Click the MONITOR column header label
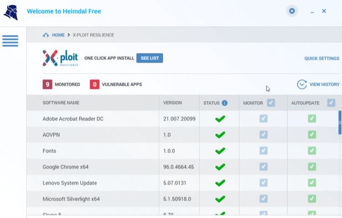Screen dimensions: 342x218 click(x=253, y=103)
